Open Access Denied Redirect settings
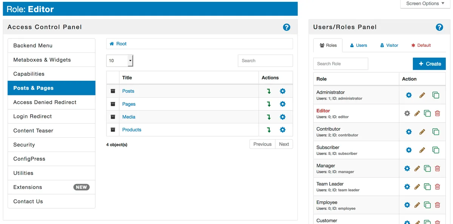The image size is (453, 224). pos(51,102)
